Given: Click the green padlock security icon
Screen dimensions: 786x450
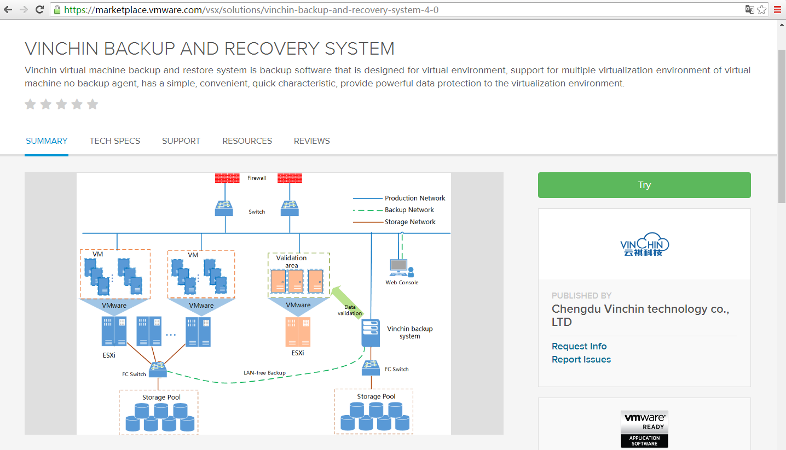Looking at the screenshot, I should 57,9.
